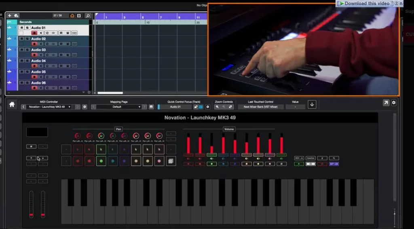Click the zoom to fit icon in Zoom Controls

230,107
